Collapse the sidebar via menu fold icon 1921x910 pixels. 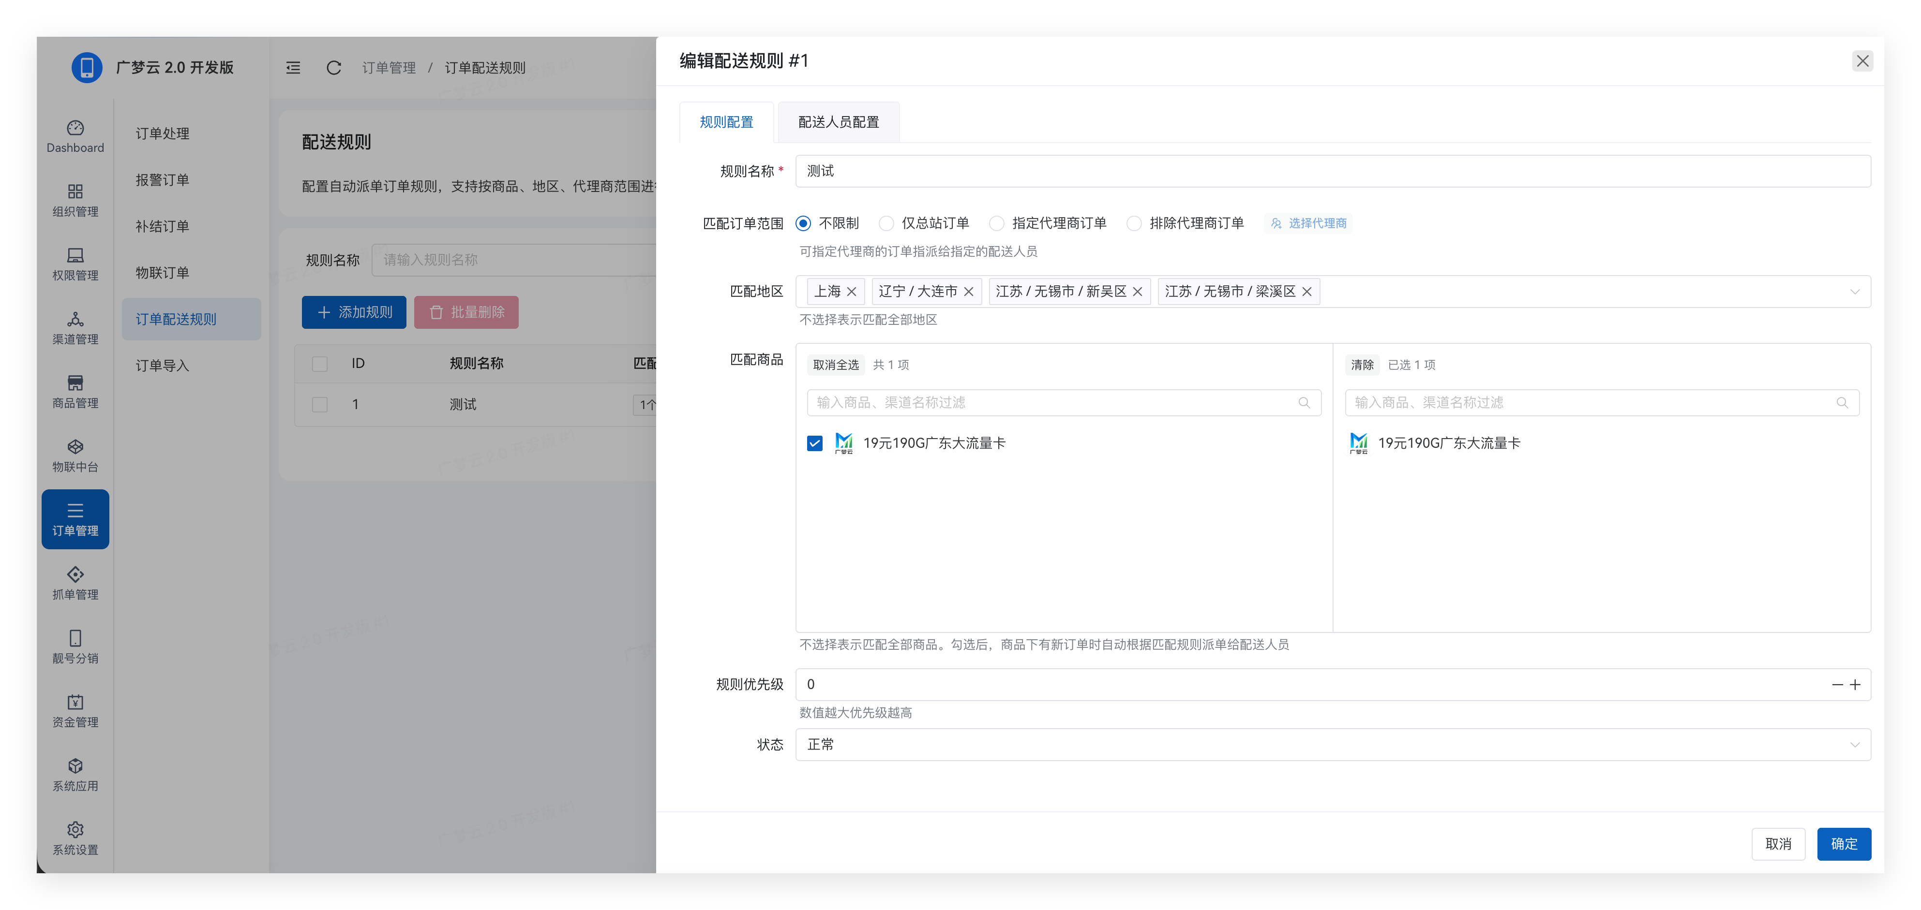click(x=293, y=68)
